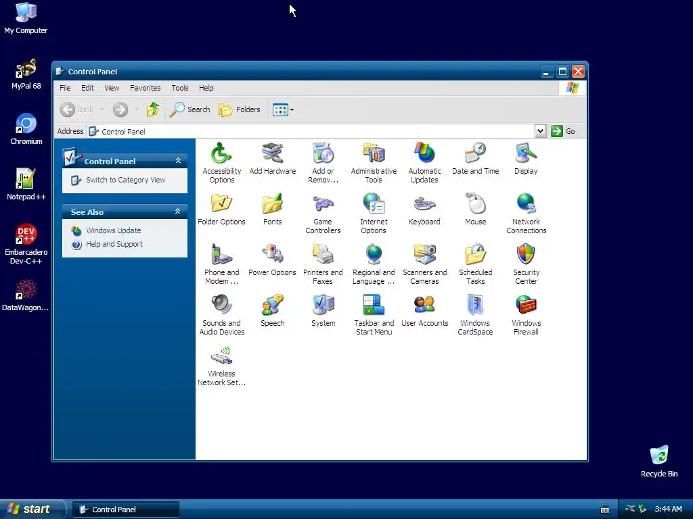Open Regional and Language options
This screenshot has height=519, width=693.
[x=374, y=264]
